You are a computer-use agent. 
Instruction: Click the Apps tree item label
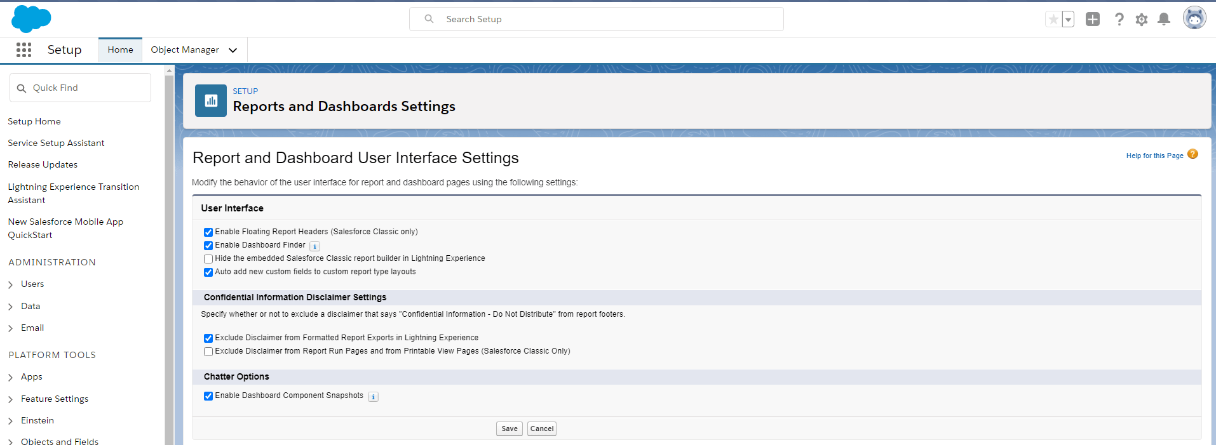32,376
